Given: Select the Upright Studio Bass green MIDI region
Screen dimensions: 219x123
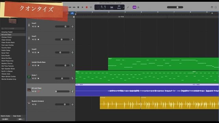Looking at the screenshot, I should (164, 64).
